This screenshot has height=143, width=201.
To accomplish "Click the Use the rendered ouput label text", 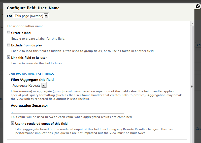I will [x=41, y=123].
